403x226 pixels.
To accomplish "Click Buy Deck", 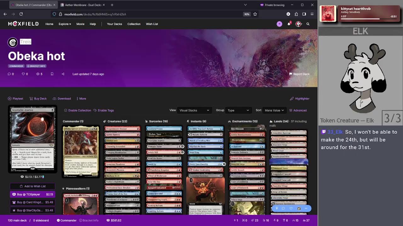I will (38, 99).
